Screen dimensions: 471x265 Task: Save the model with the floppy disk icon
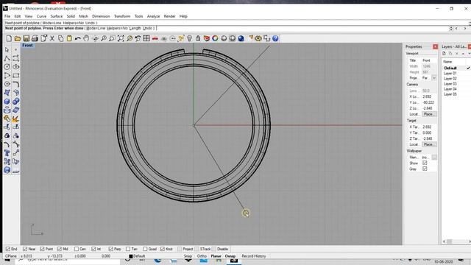(x=26, y=38)
